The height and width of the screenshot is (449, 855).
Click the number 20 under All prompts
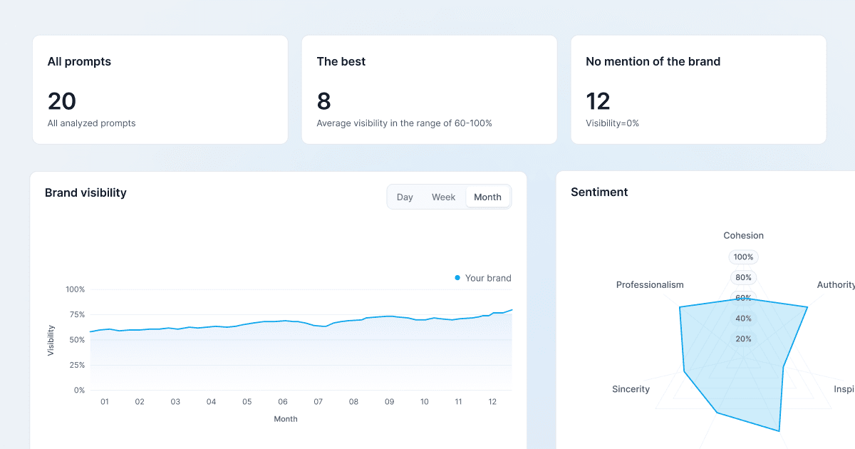[62, 101]
